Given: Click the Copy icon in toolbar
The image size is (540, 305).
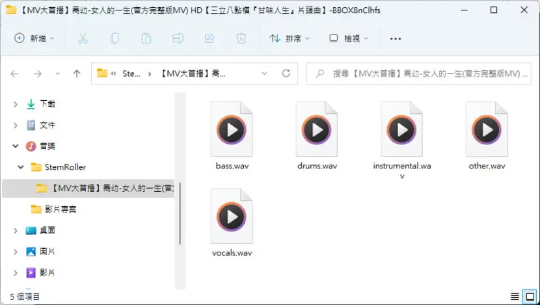Looking at the screenshot, I should [115, 38].
